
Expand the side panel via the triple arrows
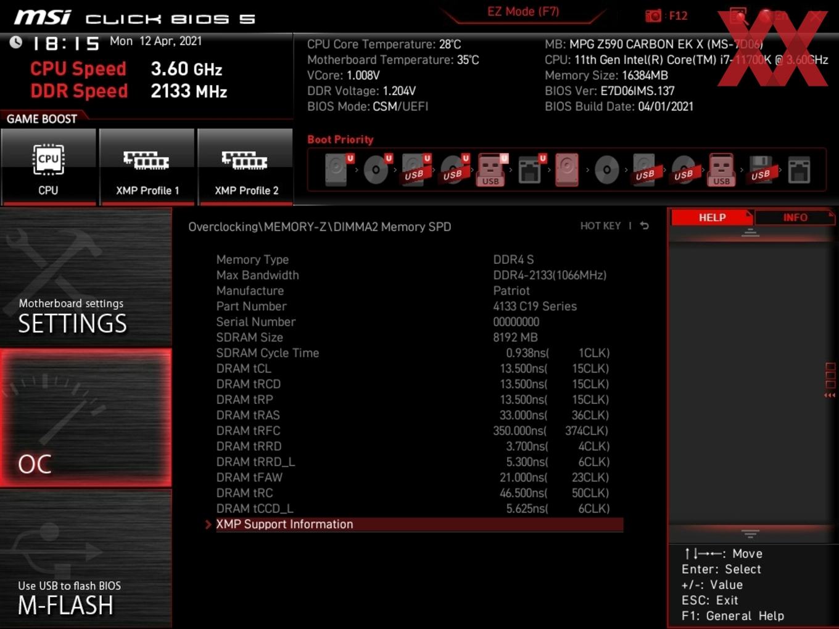[830, 395]
